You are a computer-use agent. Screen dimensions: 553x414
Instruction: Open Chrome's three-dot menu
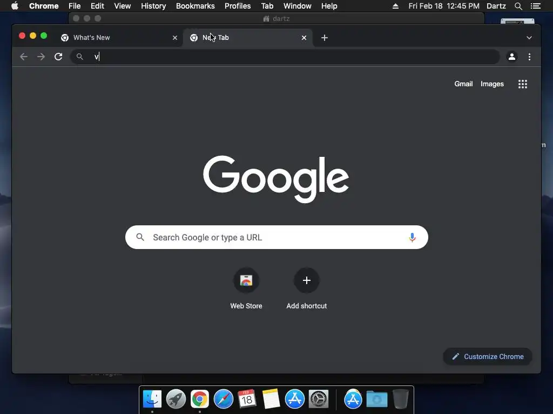(x=529, y=57)
